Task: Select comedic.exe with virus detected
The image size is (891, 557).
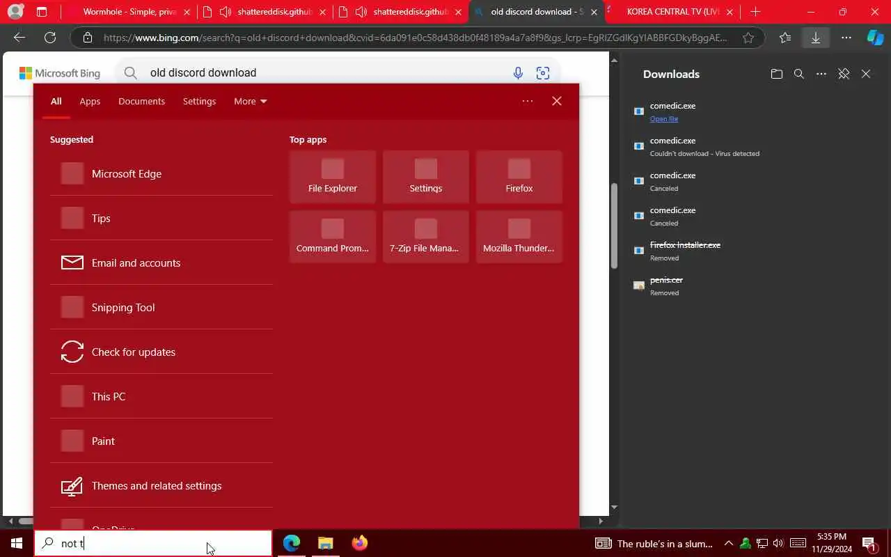Action: coord(750,146)
